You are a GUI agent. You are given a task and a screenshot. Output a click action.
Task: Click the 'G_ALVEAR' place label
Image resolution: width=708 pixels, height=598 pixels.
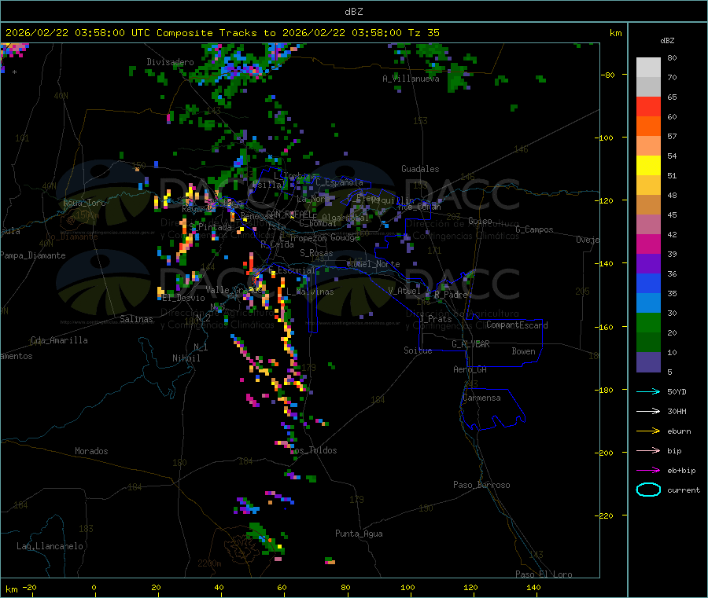pyautogui.click(x=471, y=344)
